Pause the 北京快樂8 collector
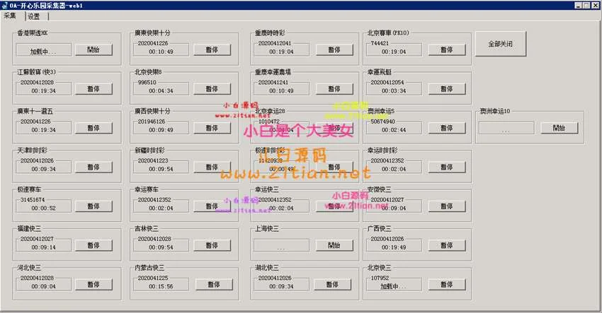Screen dimensions: 602x313 tap(211, 89)
